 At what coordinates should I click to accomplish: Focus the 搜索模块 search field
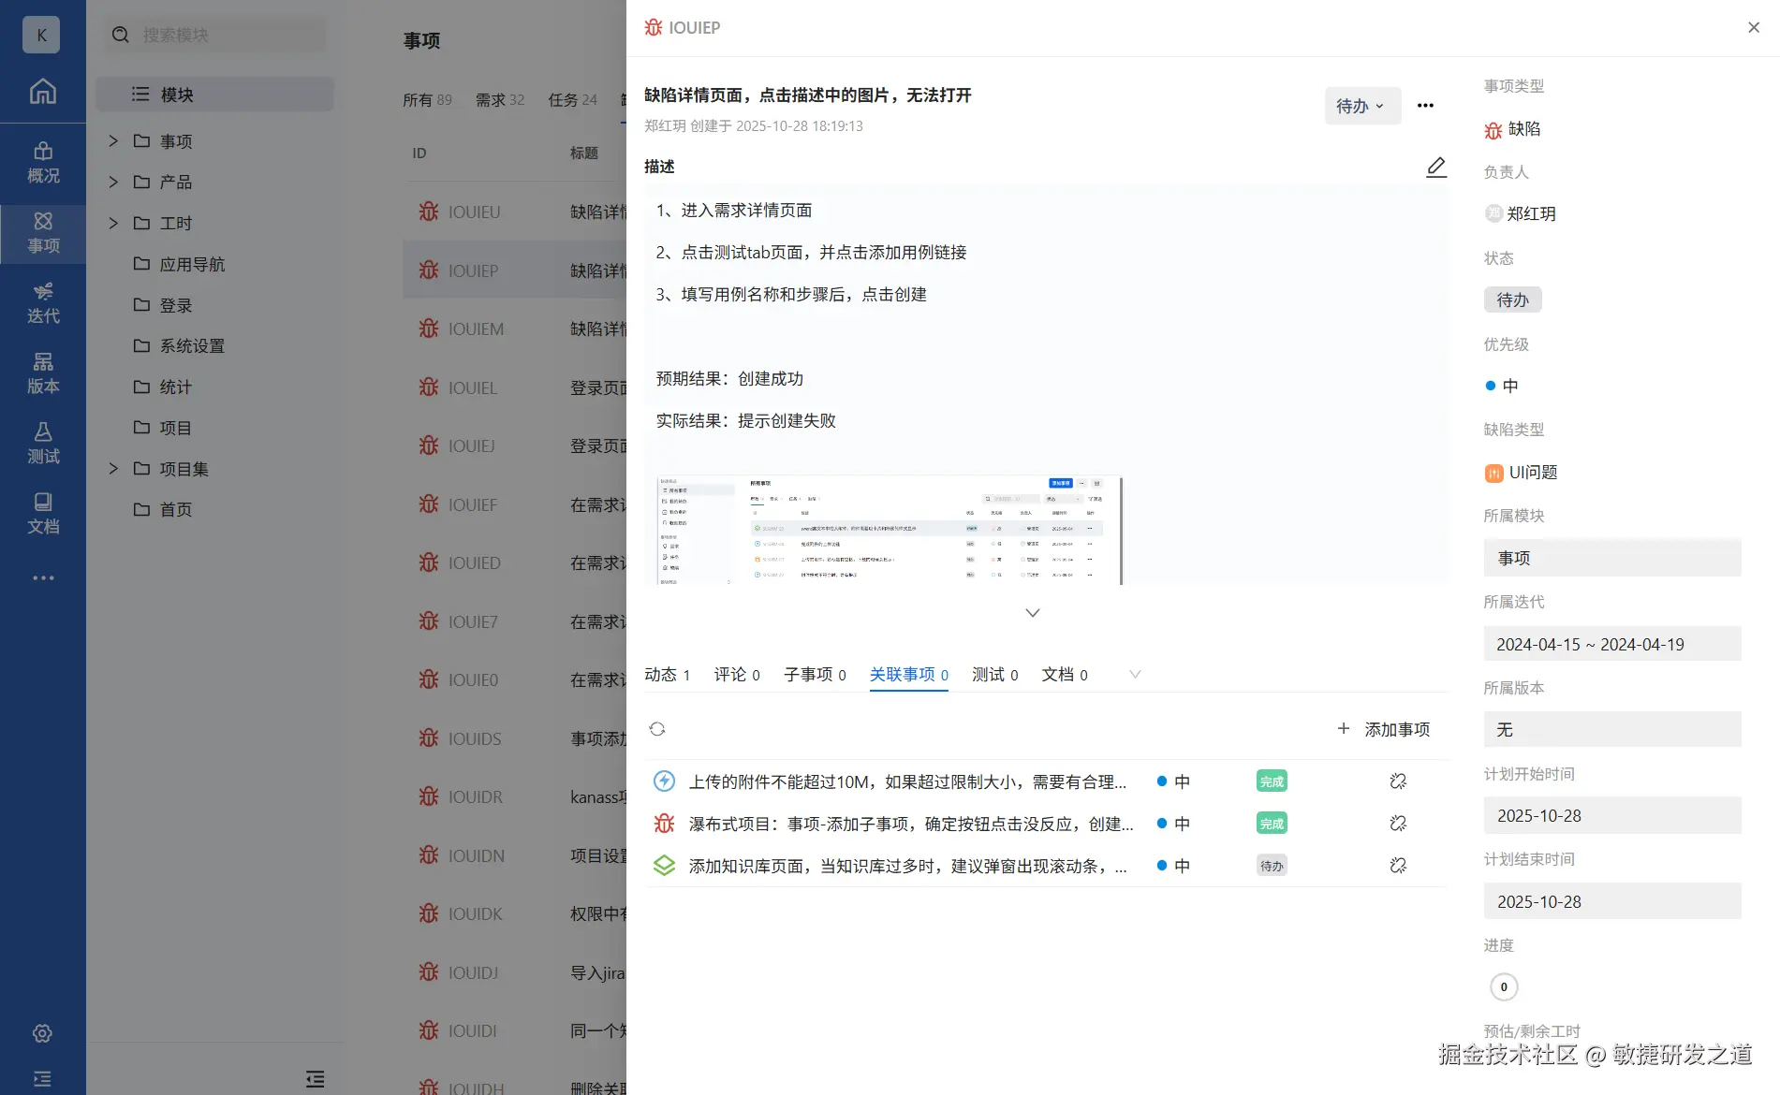click(215, 35)
